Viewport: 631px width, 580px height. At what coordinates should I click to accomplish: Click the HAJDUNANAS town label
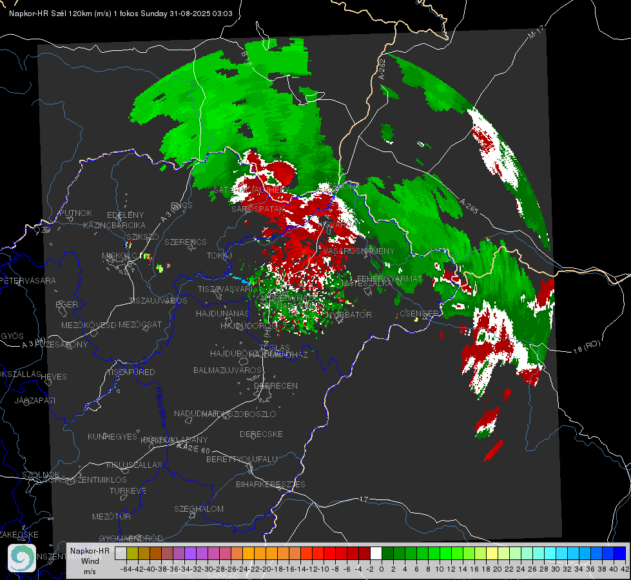[x=222, y=314]
